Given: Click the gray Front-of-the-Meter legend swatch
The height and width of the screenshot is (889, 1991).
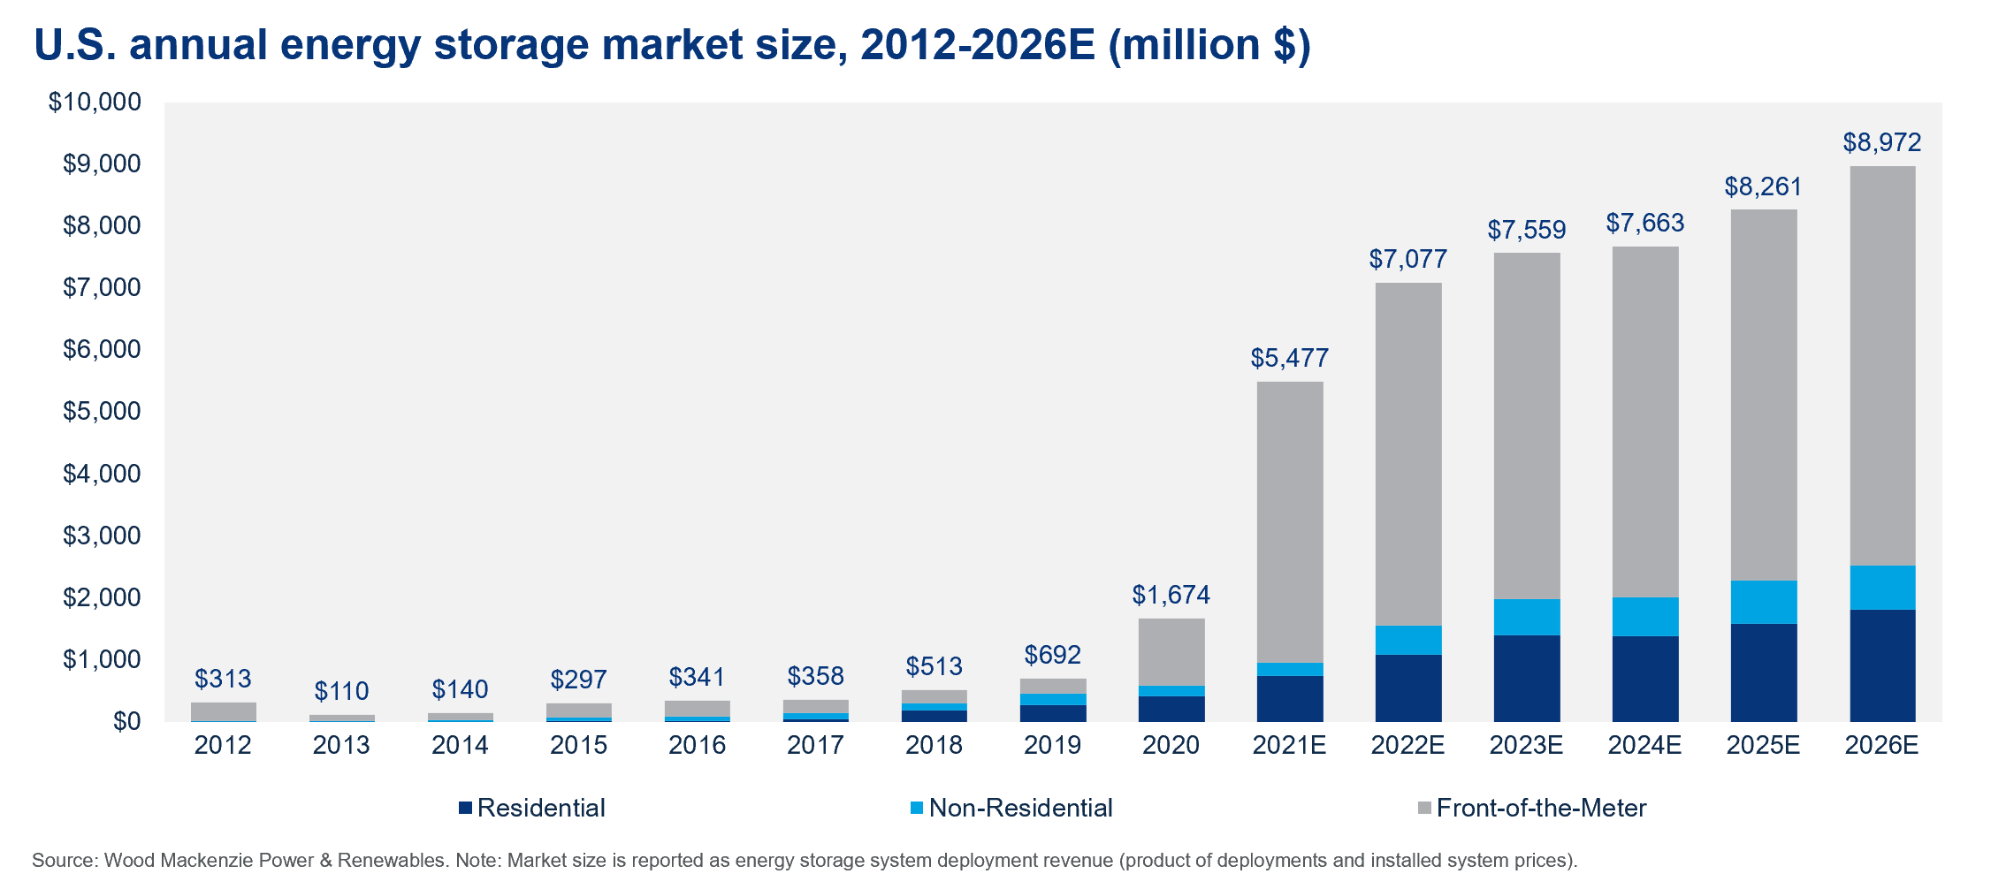Looking at the screenshot, I should [1424, 808].
